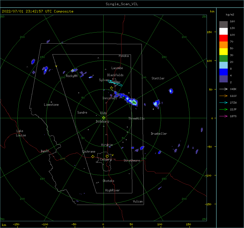
Task: Click the Sylvan label
Action: tap(104, 80)
